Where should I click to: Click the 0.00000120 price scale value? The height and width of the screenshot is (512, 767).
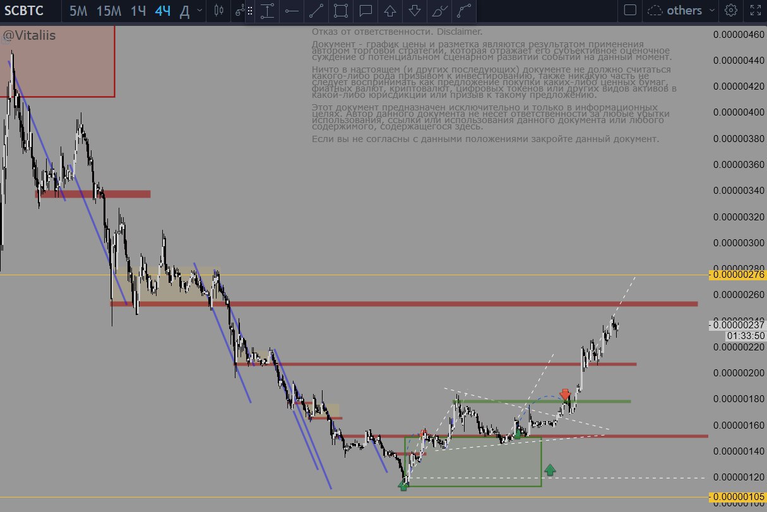click(738, 477)
